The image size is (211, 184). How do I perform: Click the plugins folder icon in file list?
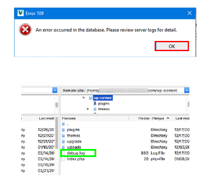64,130
